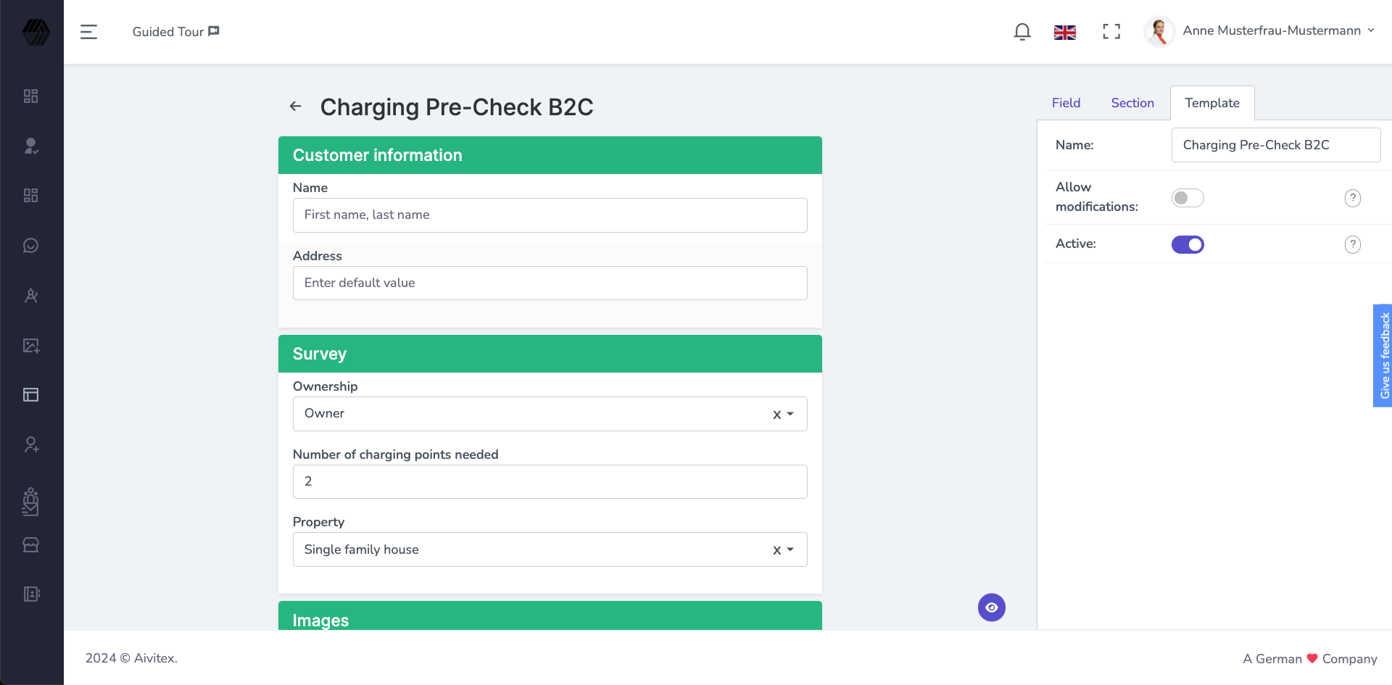
Task: Click the drafting compass design icon
Action: tap(31, 295)
